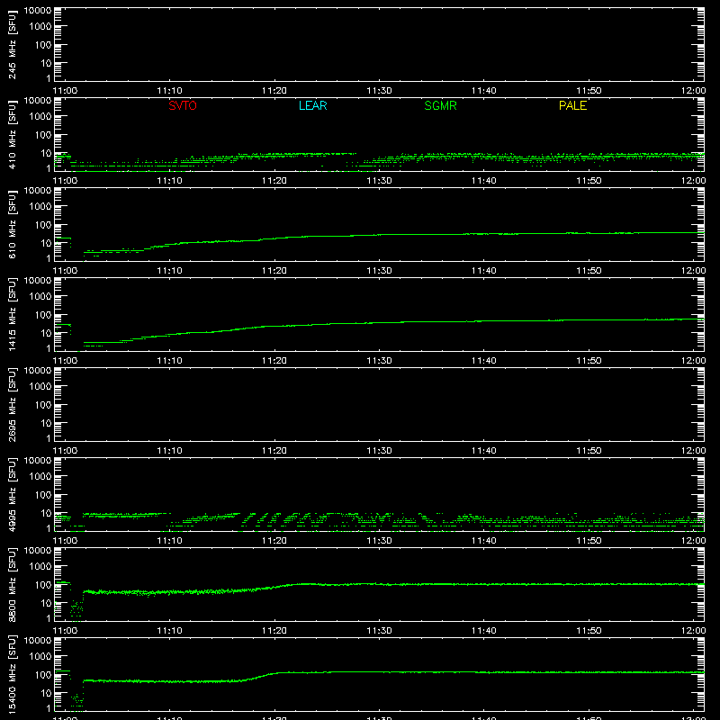Click the 10 y-tick of 15400 MHz panel

coord(46,693)
